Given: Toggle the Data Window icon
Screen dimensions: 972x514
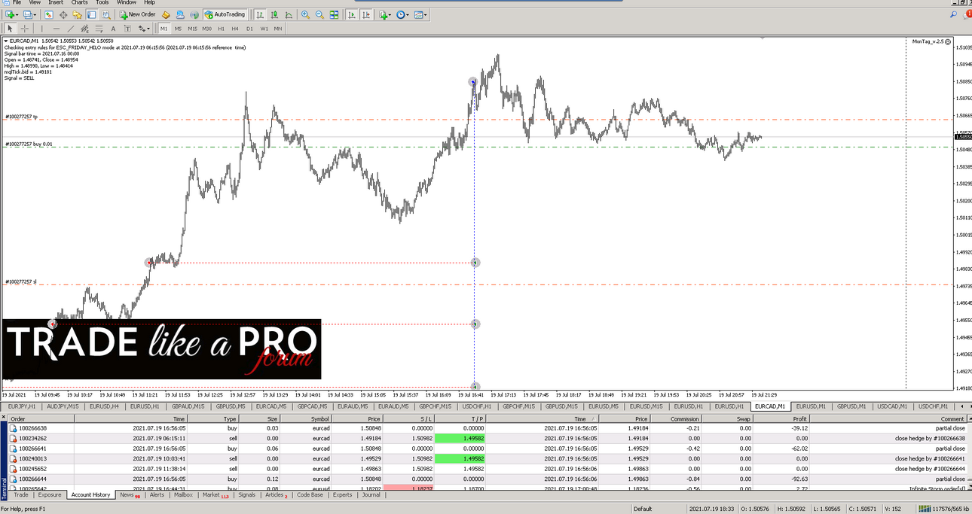Looking at the screenshot, I should tap(63, 14).
